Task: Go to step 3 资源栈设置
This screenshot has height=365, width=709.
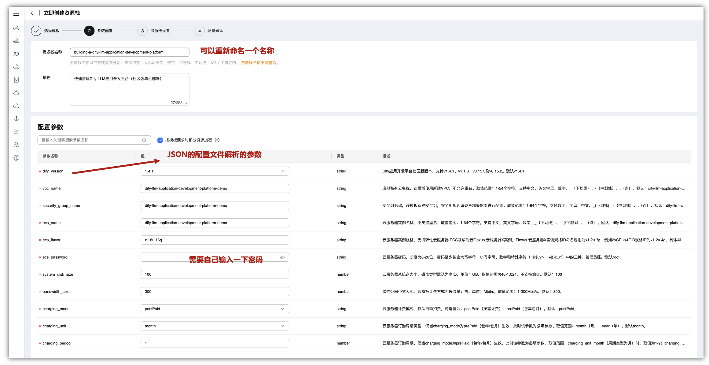Action: click(x=142, y=31)
